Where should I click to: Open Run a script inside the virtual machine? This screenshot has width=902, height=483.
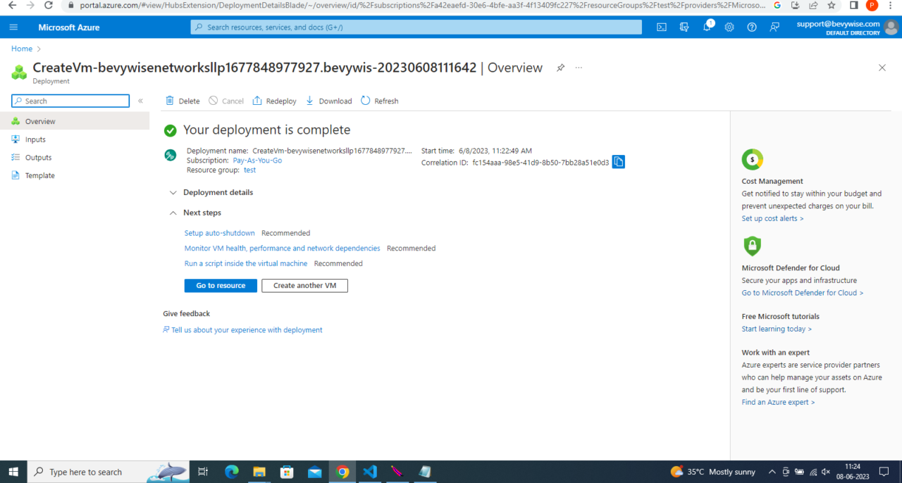pyautogui.click(x=246, y=263)
